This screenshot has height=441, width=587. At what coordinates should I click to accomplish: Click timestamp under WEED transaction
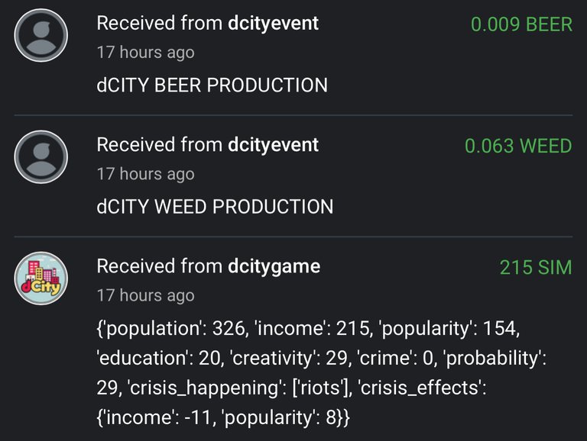tap(146, 174)
